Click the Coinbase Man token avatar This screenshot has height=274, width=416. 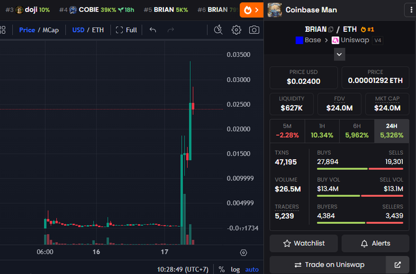[275, 10]
